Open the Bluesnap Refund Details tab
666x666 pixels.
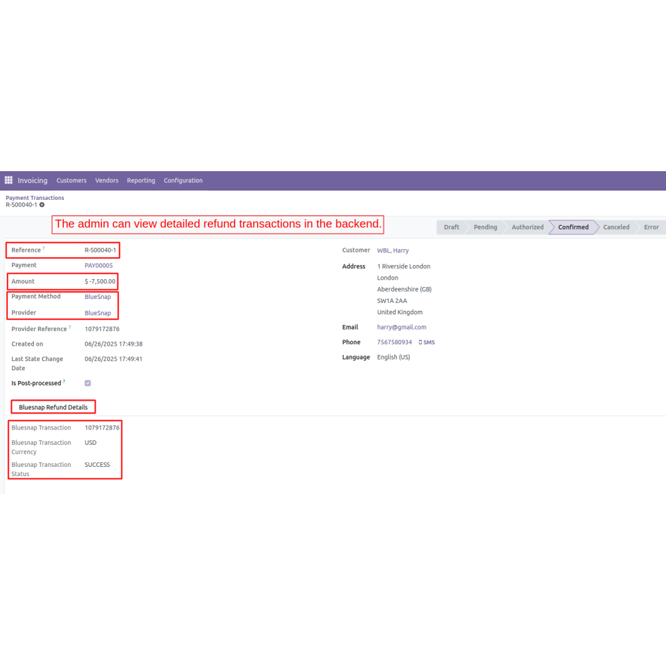coord(53,407)
